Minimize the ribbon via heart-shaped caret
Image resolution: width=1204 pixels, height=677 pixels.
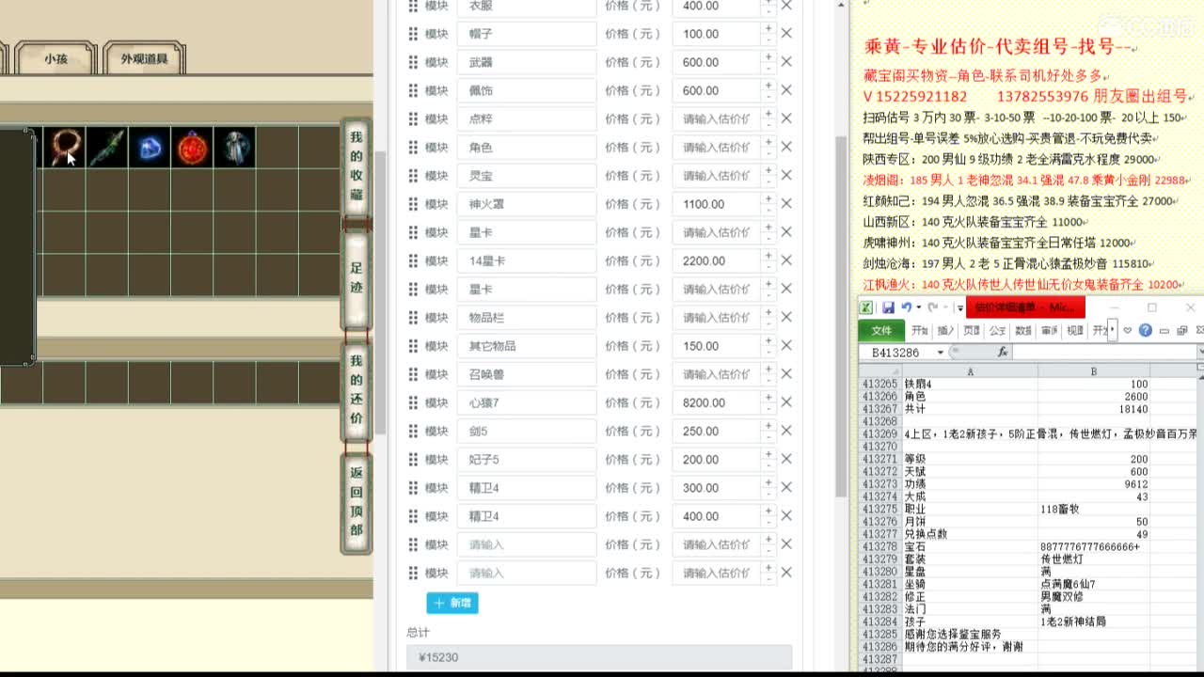click(x=1128, y=330)
